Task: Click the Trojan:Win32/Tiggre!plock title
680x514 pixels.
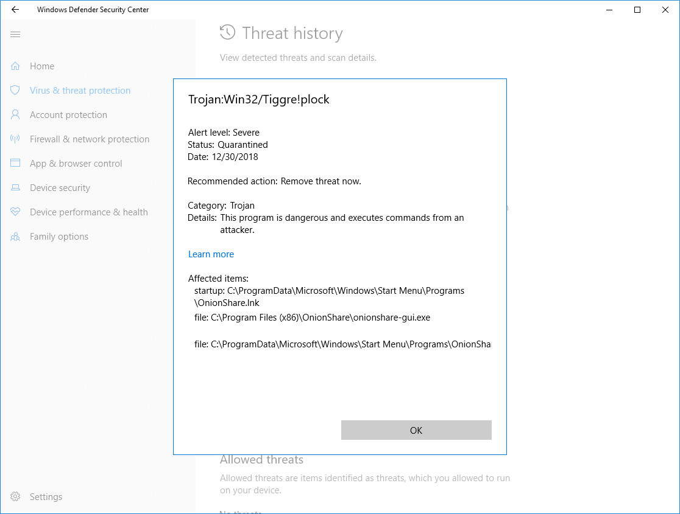Action: click(259, 99)
